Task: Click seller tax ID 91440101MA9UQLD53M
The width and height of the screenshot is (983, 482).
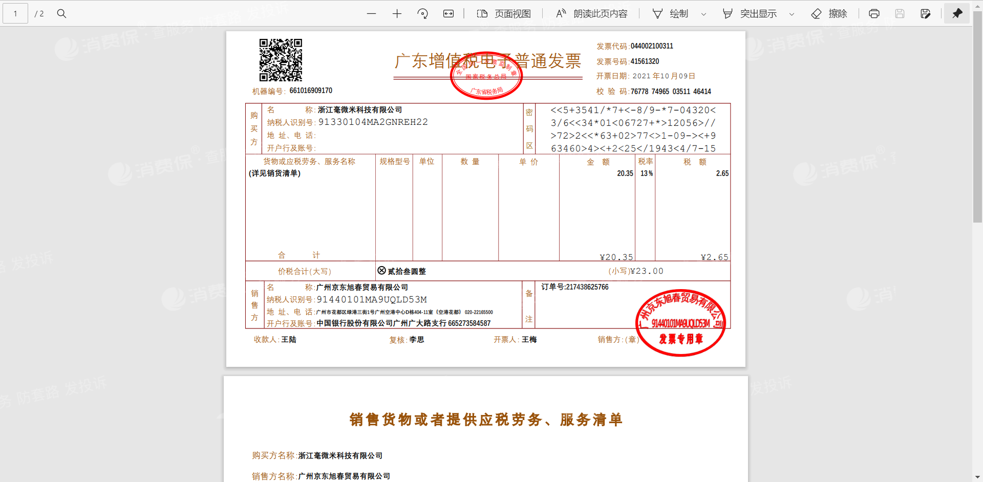Action: pos(372,299)
